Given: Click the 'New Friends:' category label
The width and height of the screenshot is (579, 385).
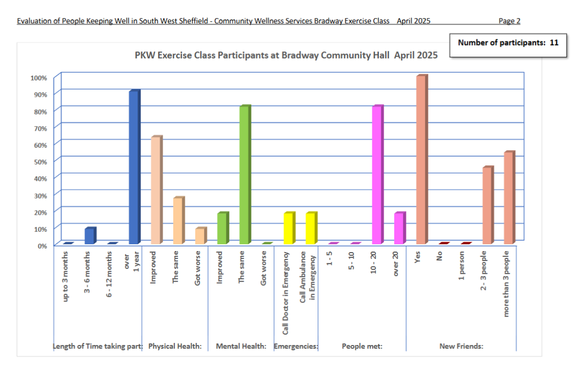Looking at the screenshot, I should [x=461, y=346].
